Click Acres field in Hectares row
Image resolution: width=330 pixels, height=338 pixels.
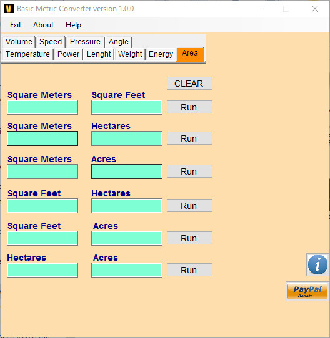tap(127, 270)
